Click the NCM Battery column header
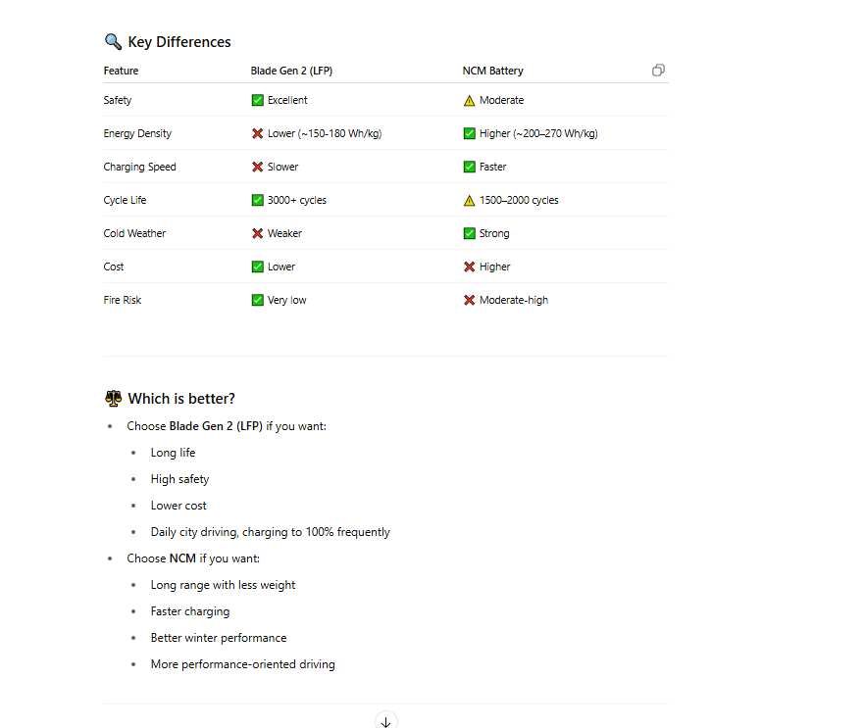This screenshot has width=864, height=728. tap(492, 71)
